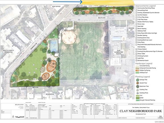Screen dimensions: 164x123
Task: Click the 'POST OFFICE' map label
Action: coord(56,7)
